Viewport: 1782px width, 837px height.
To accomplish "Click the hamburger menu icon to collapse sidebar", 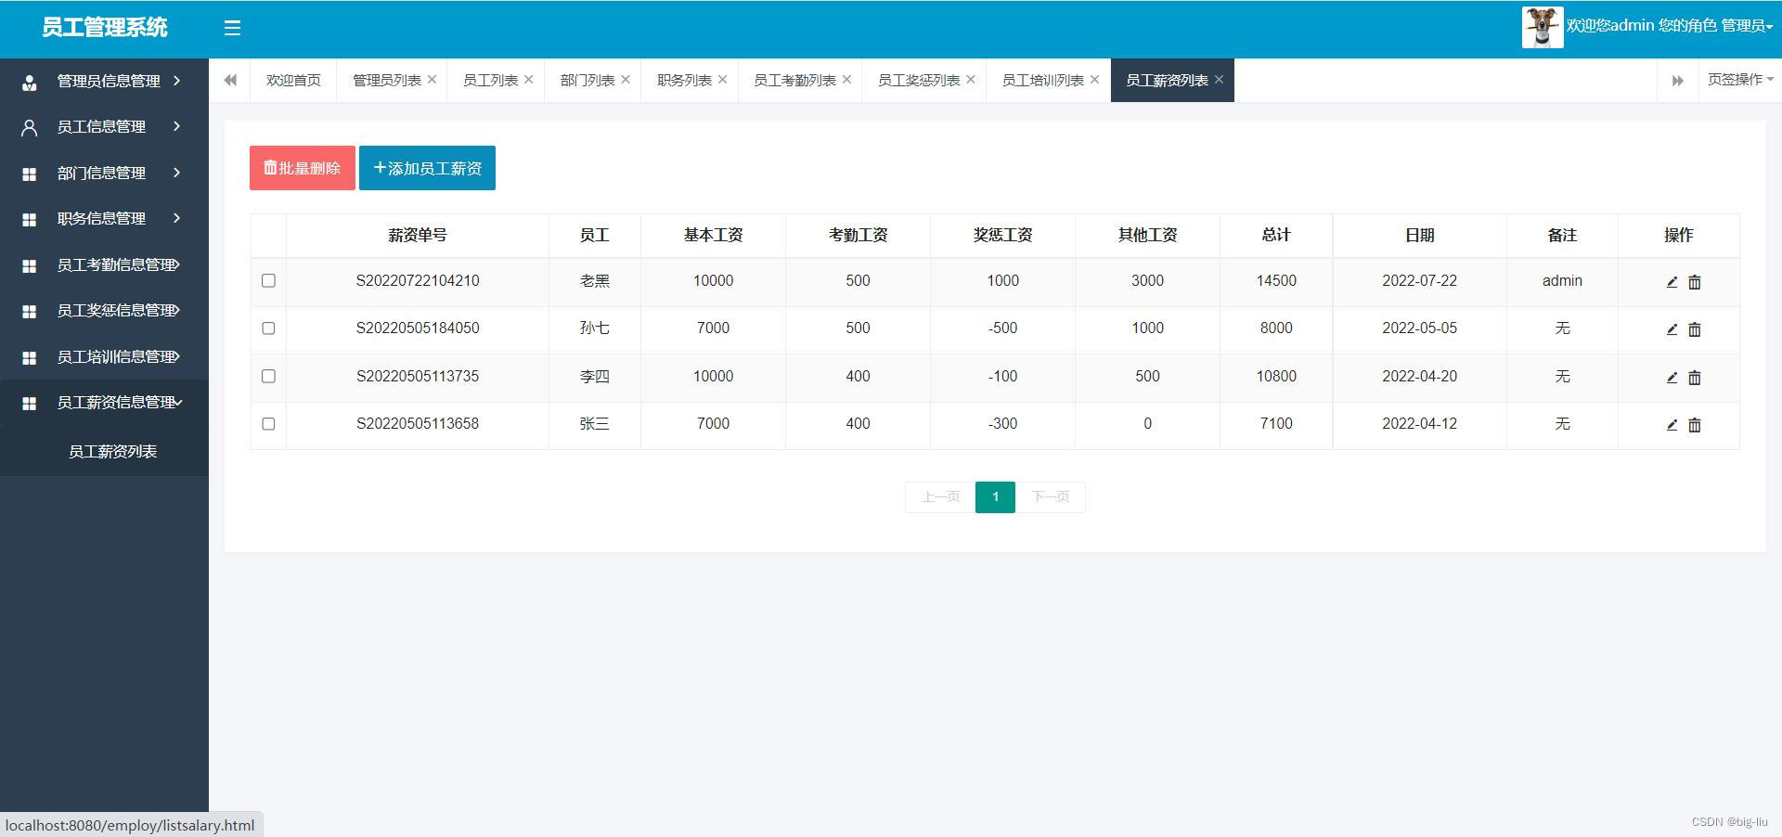I will click(232, 28).
